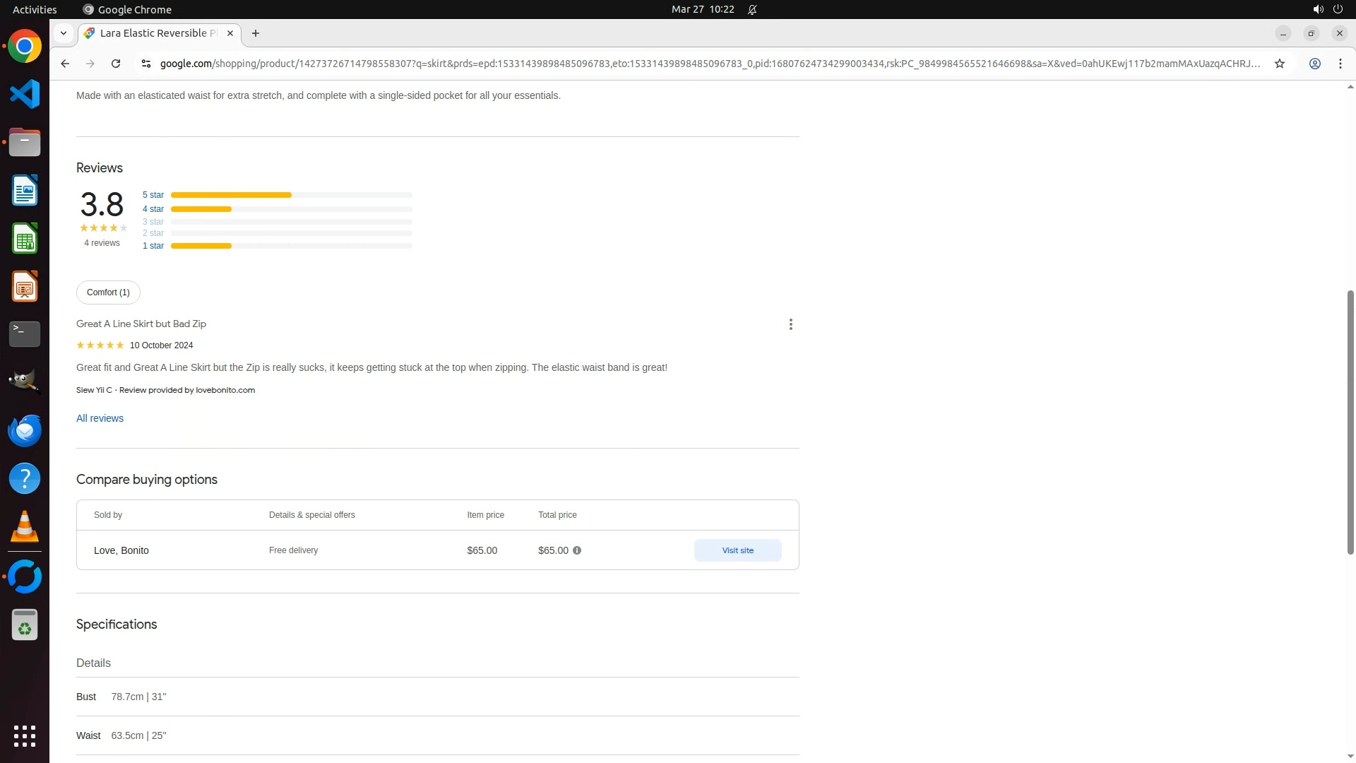
Task: Toggle notifications bell in top bar
Action: coord(752,9)
